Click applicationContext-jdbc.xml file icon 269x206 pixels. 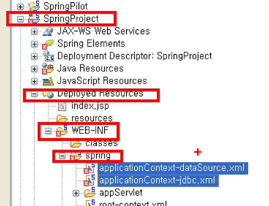tap(89, 180)
